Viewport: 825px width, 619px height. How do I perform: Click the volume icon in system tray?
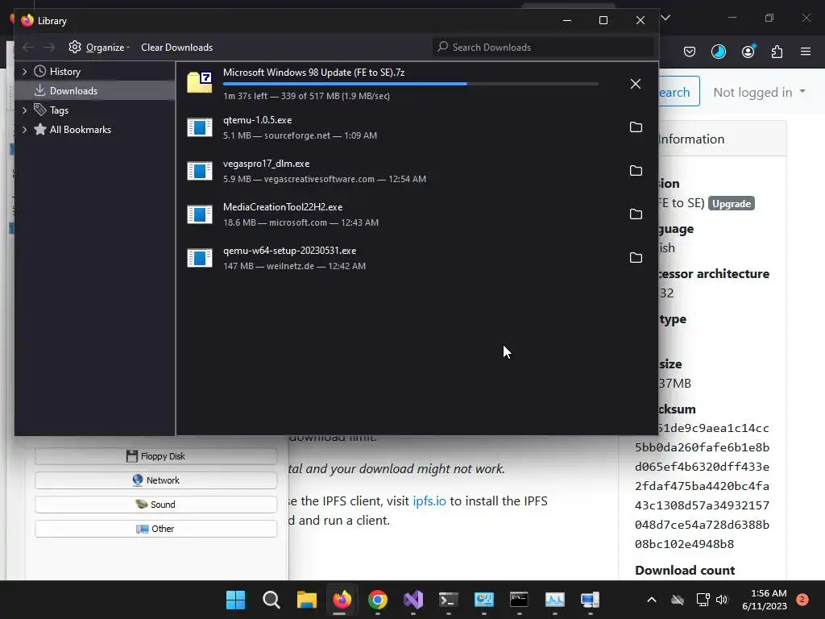(x=722, y=600)
